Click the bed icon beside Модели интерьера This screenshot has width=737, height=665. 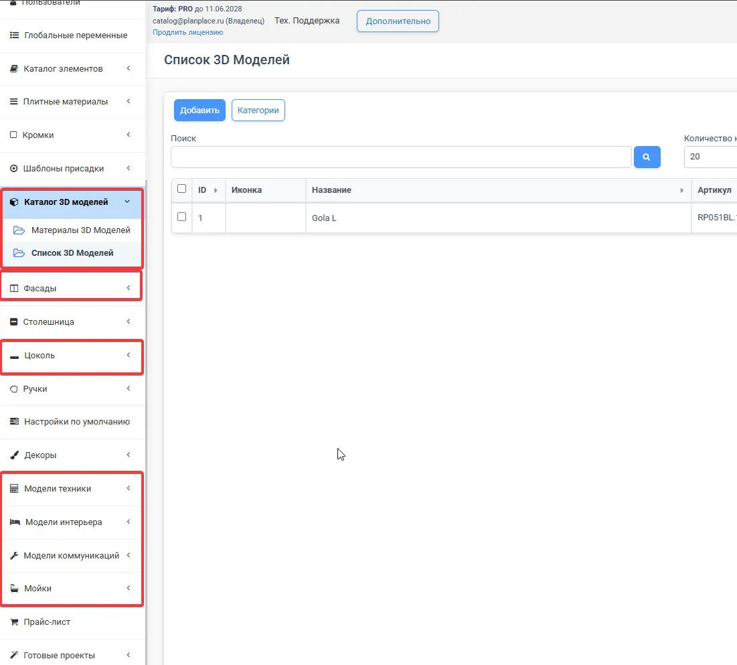click(15, 522)
